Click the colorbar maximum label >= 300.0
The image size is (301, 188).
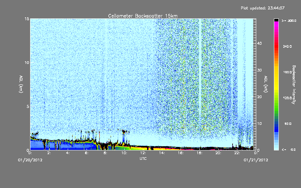(289, 21)
